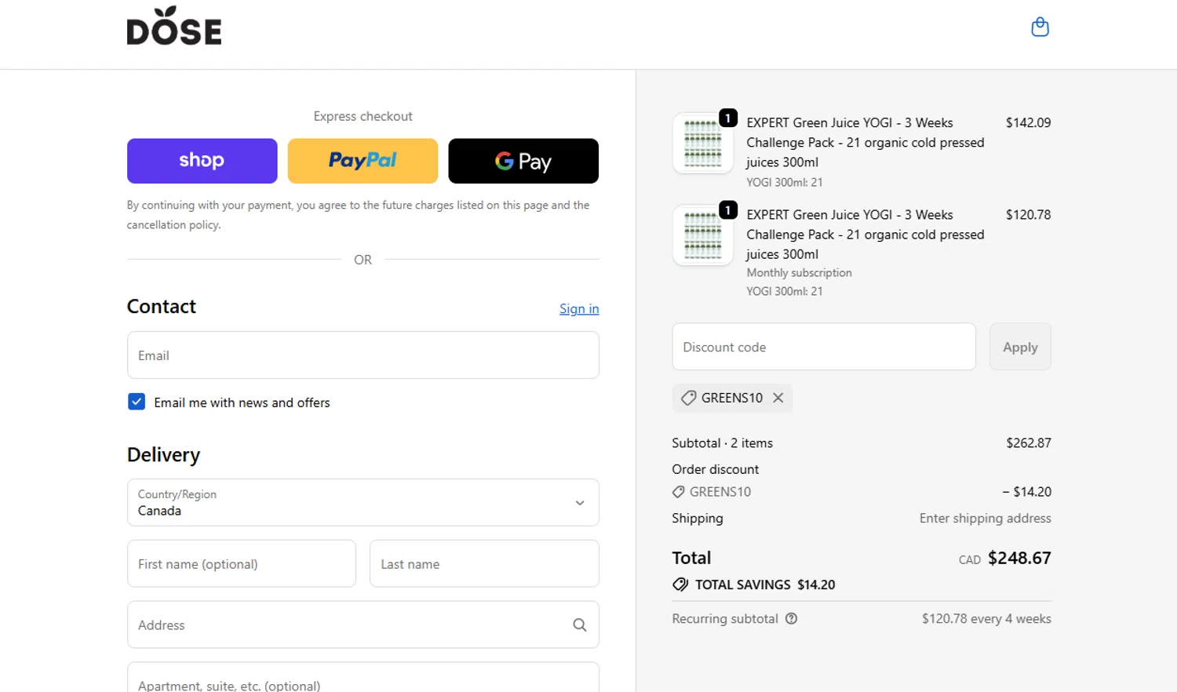This screenshot has width=1177, height=692.
Task: Focus the Apartment, suite field
Action: [363, 678]
